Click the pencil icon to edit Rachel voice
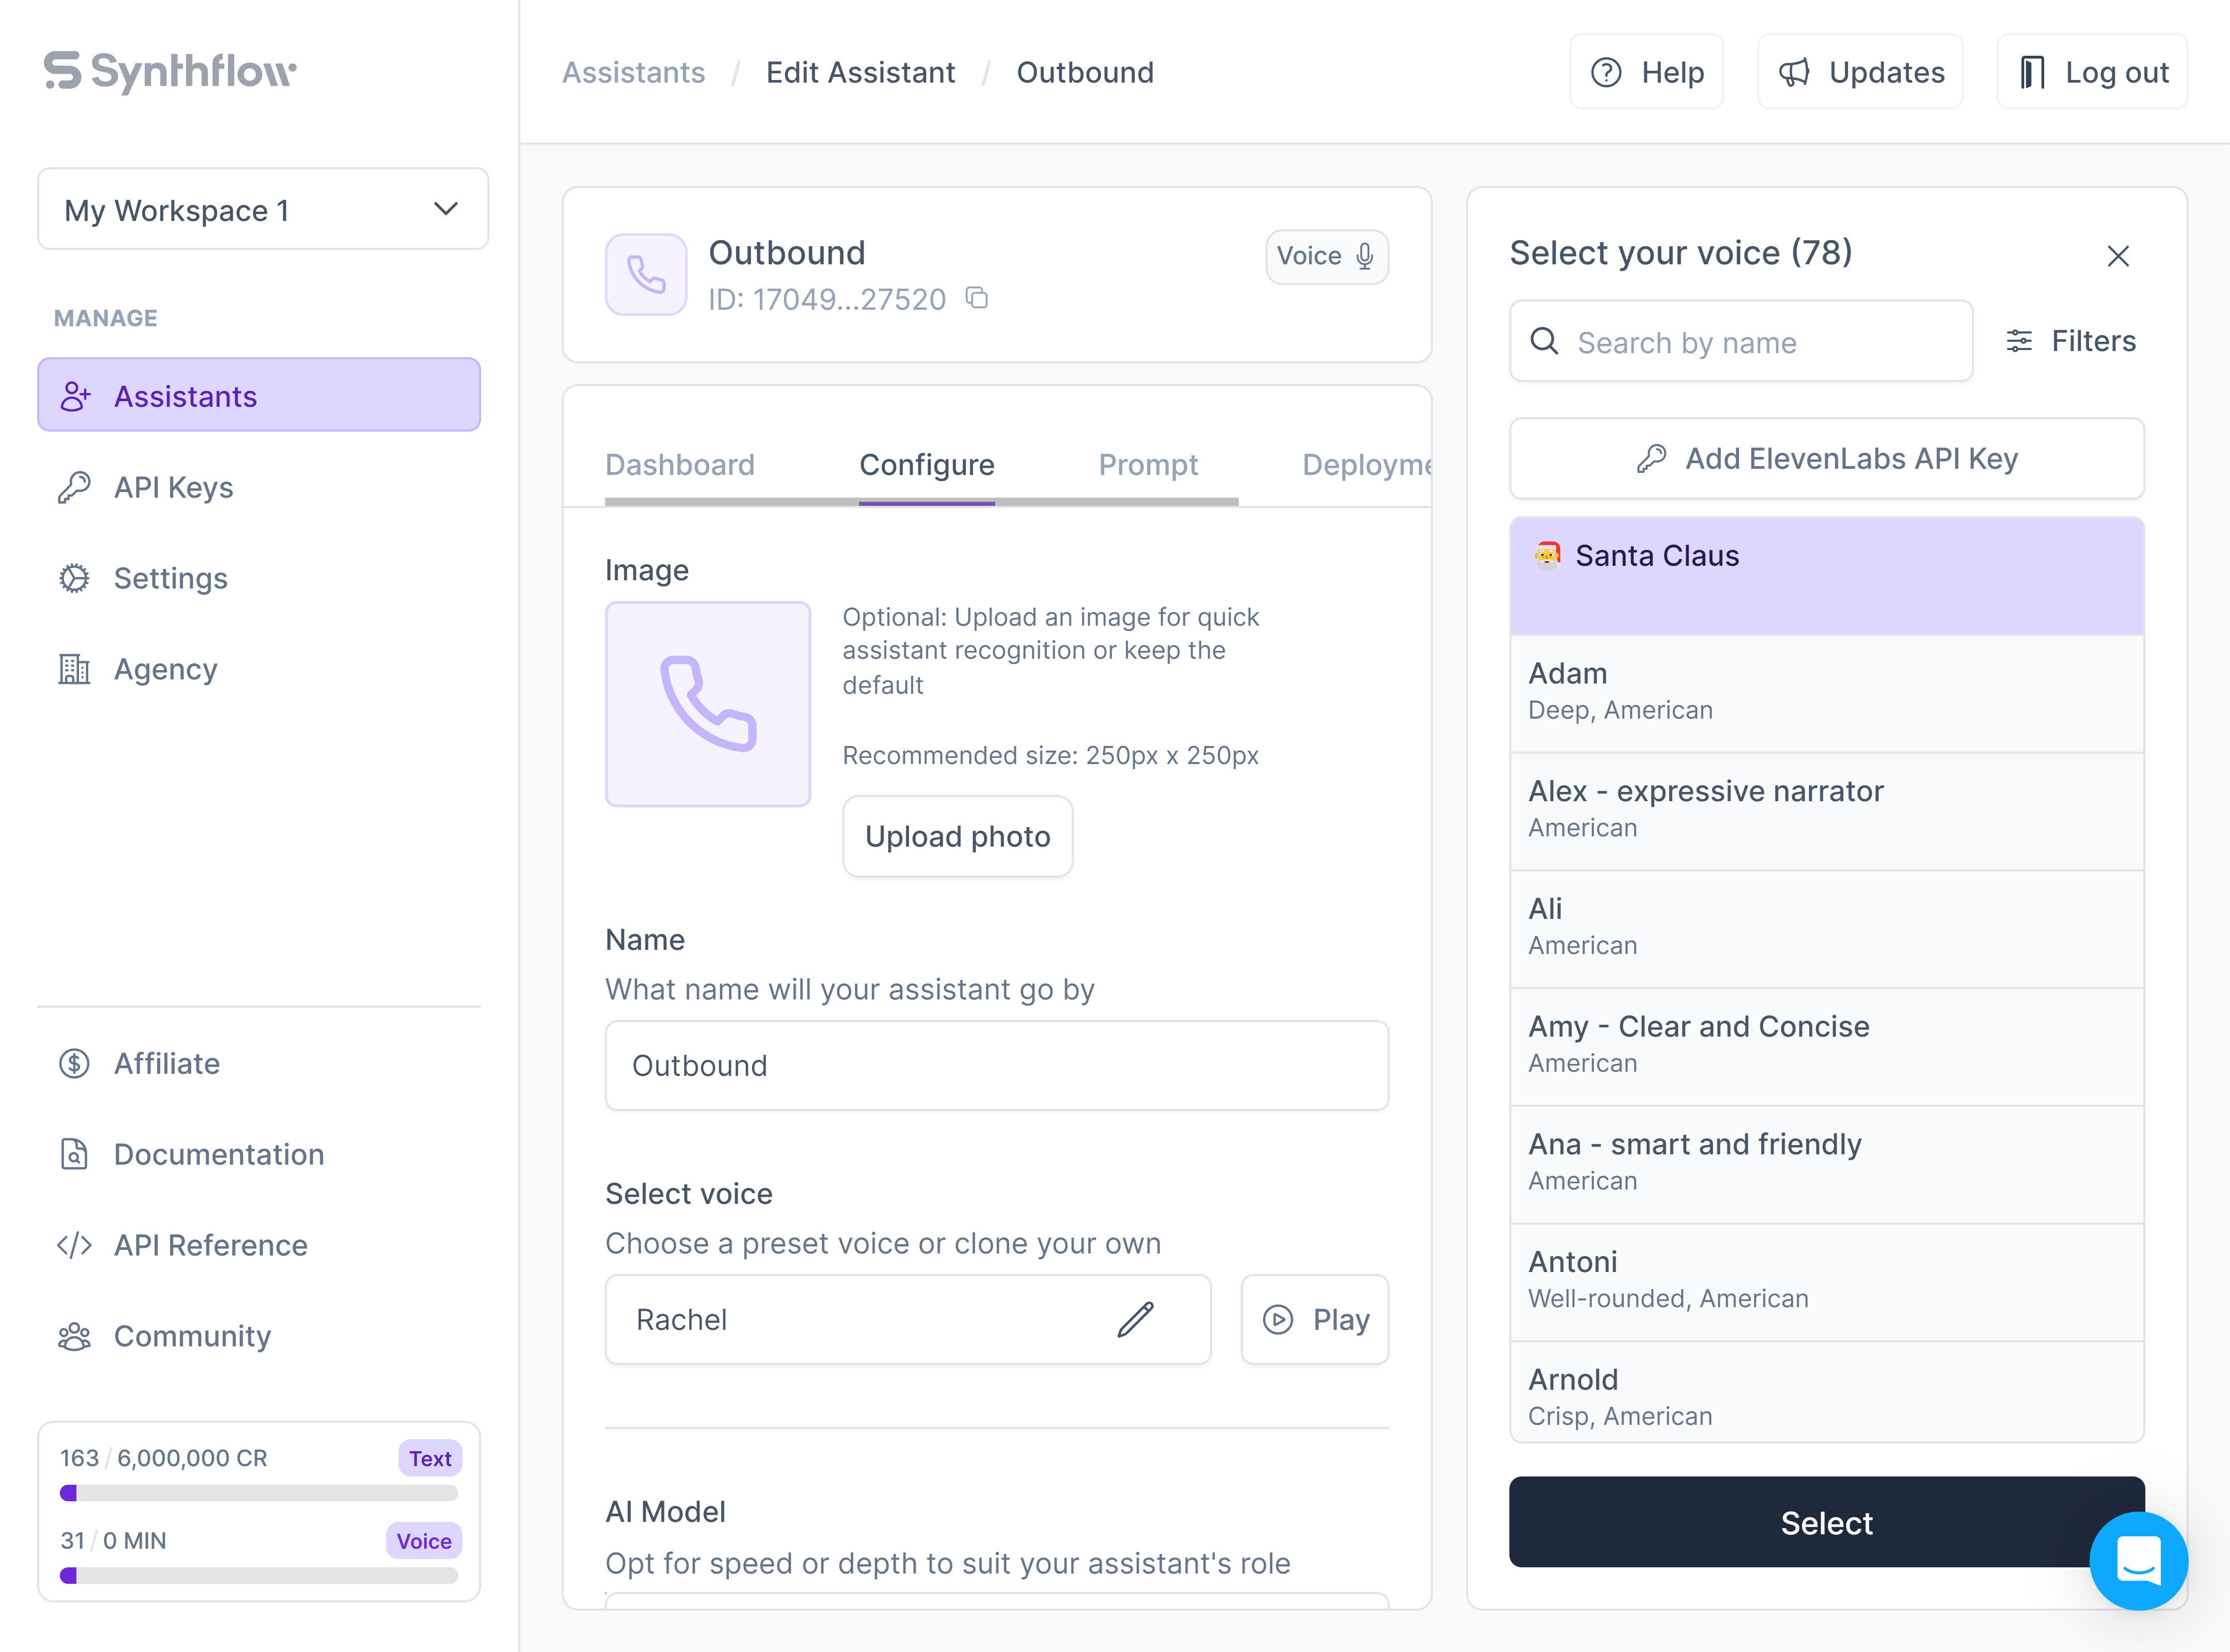 pyautogui.click(x=1135, y=1319)
